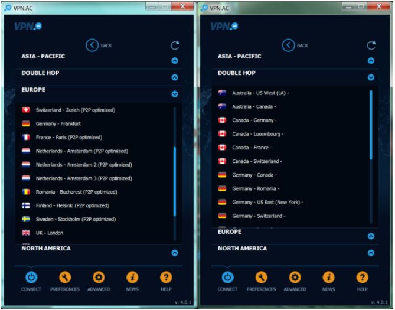This screenshot has height=310, width=395.
Task: Click the News info icon in right window
Action: coord(328,278)
